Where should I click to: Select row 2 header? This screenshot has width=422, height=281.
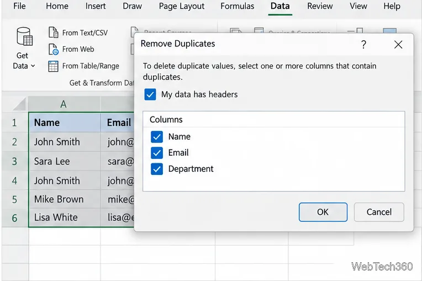tap(14, 142)
